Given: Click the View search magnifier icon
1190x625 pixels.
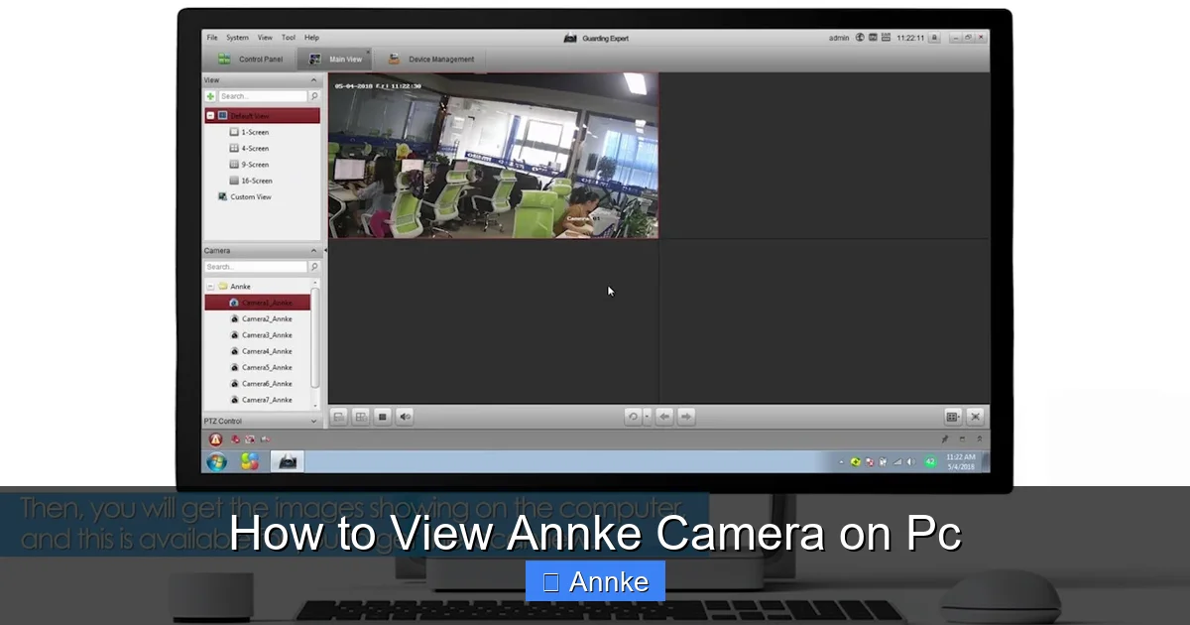Looking at the screenshot, I should (x=314, y=96).
